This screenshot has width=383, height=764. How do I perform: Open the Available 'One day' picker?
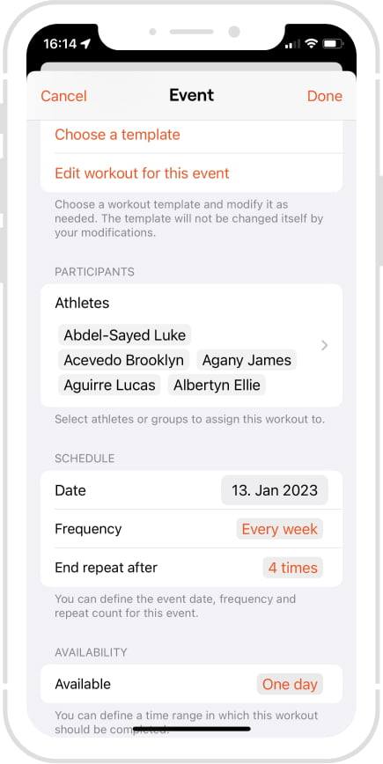[x=290, y=684]
